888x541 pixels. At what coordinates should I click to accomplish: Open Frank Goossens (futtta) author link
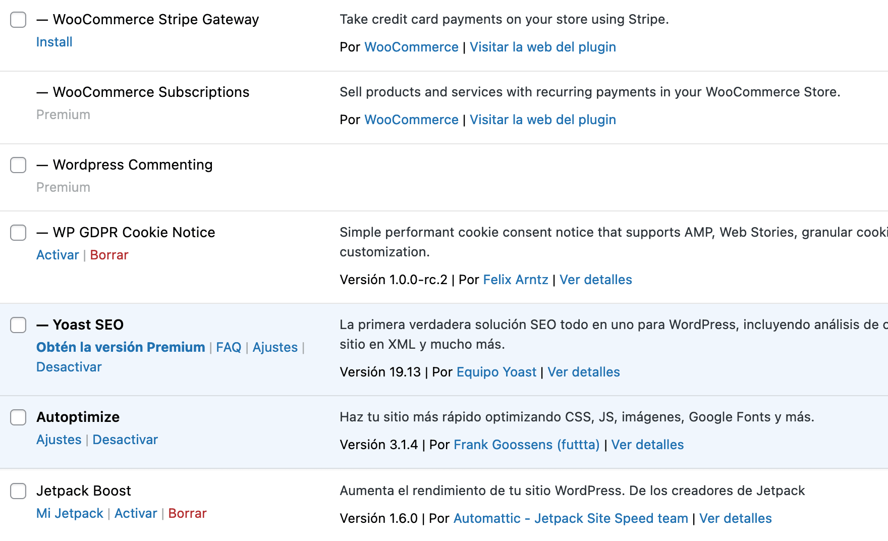(x=527, y=445)
